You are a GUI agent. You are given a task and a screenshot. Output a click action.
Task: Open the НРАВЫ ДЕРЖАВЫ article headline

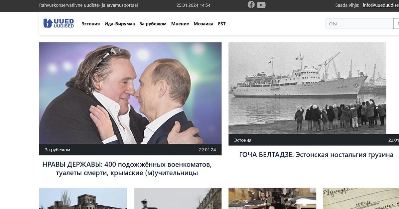pyautogui.click(x=127, y=169)
